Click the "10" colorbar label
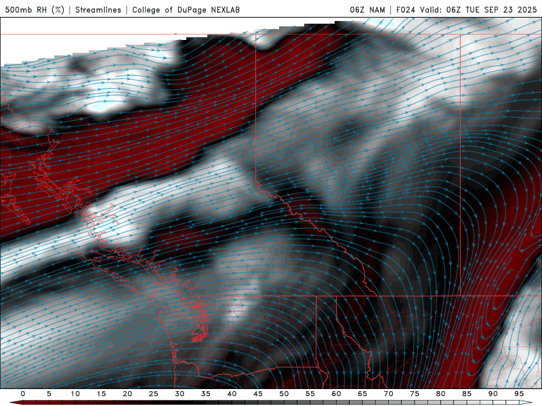Screen dimensions: 542x406 75,394
